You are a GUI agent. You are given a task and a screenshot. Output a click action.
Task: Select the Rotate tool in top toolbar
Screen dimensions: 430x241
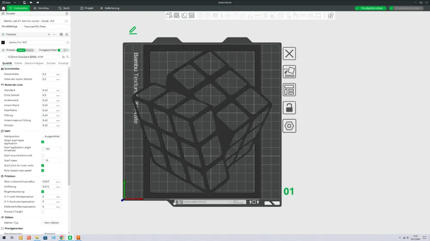pyautogui.click(x=235, y=15)
